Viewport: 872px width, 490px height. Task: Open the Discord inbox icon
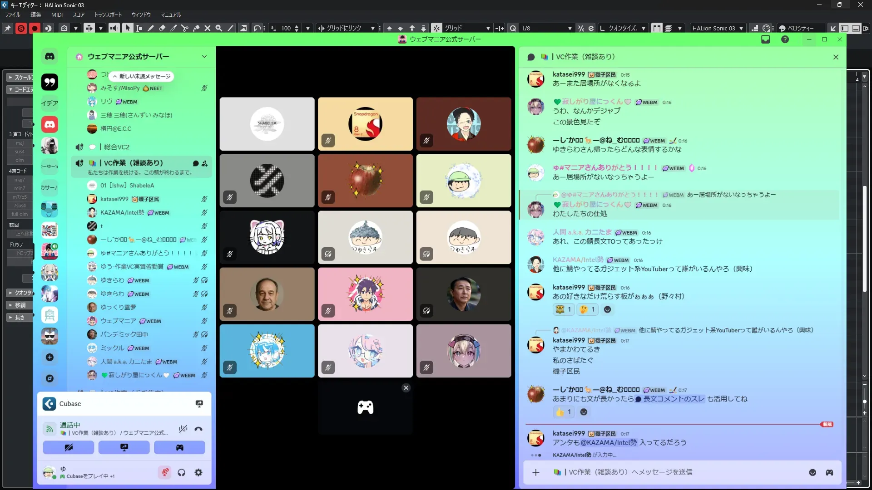click(765, 39)
